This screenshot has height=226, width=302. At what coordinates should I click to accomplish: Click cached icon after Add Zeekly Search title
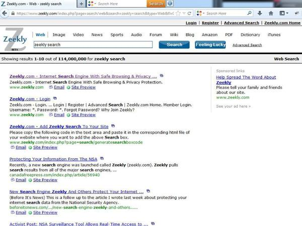tap(113, 126)
